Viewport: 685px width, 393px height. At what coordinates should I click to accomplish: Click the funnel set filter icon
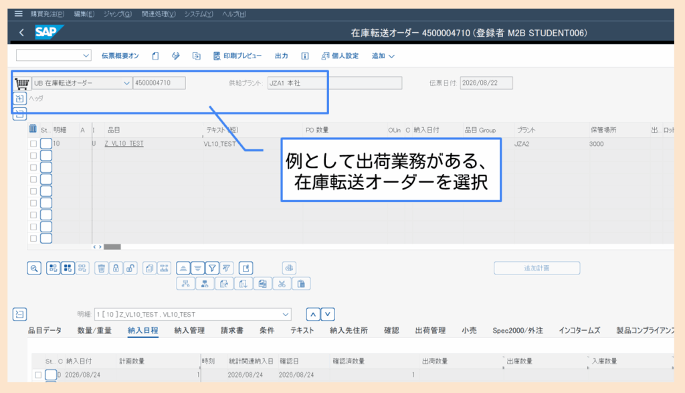[x=212, y=268]
